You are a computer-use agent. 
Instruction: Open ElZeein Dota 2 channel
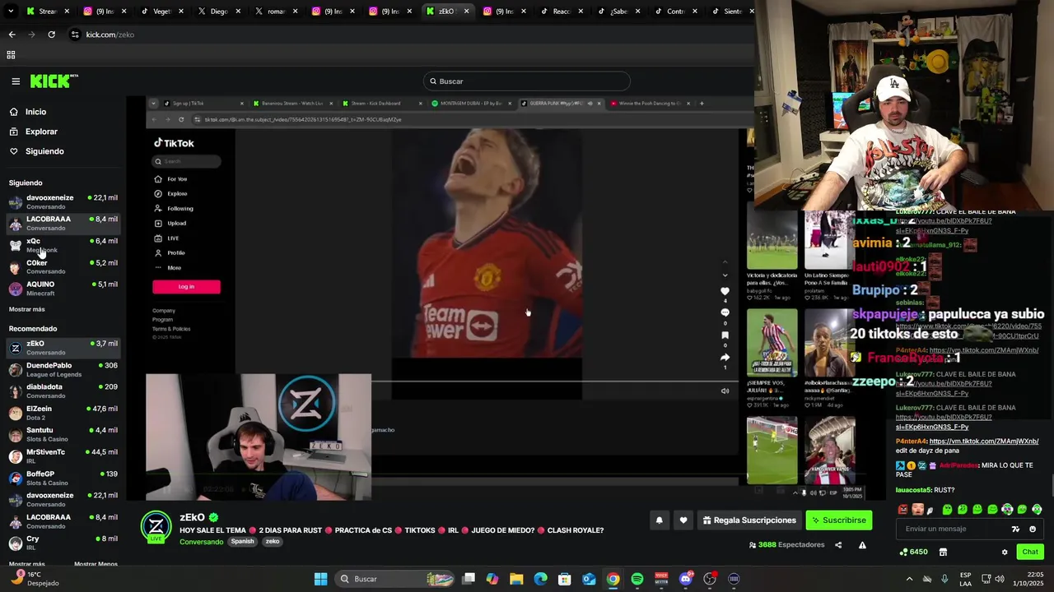tap(63, 413)
